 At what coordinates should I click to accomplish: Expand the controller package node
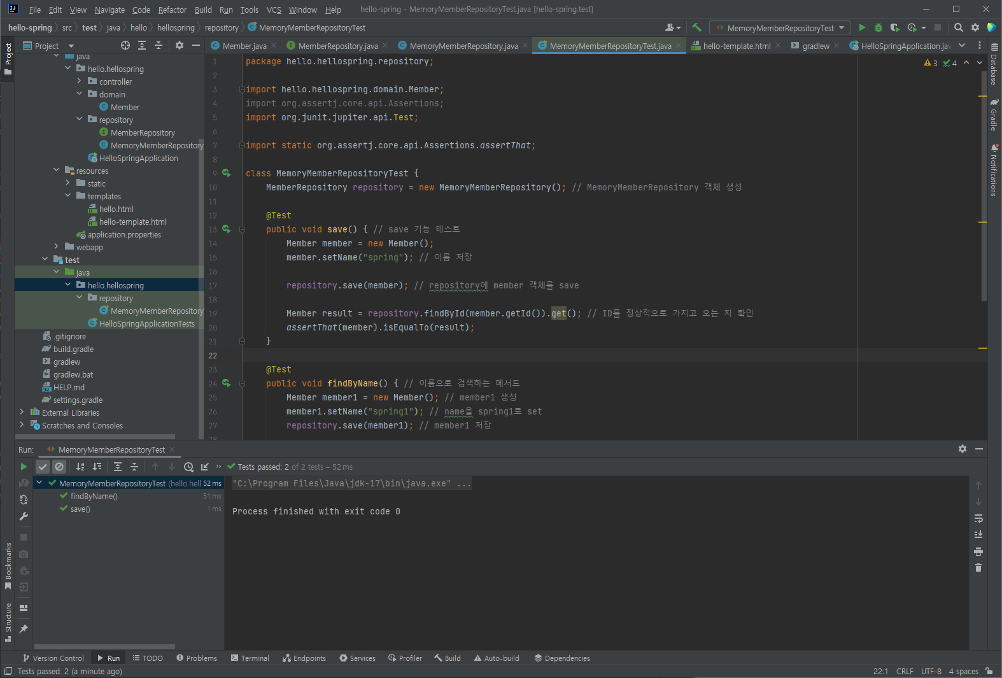[x=79, y=81]
